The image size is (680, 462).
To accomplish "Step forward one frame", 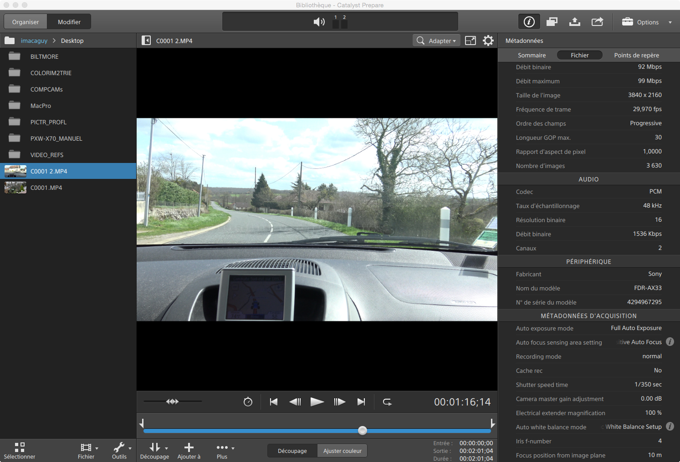I will click(339, 401).
